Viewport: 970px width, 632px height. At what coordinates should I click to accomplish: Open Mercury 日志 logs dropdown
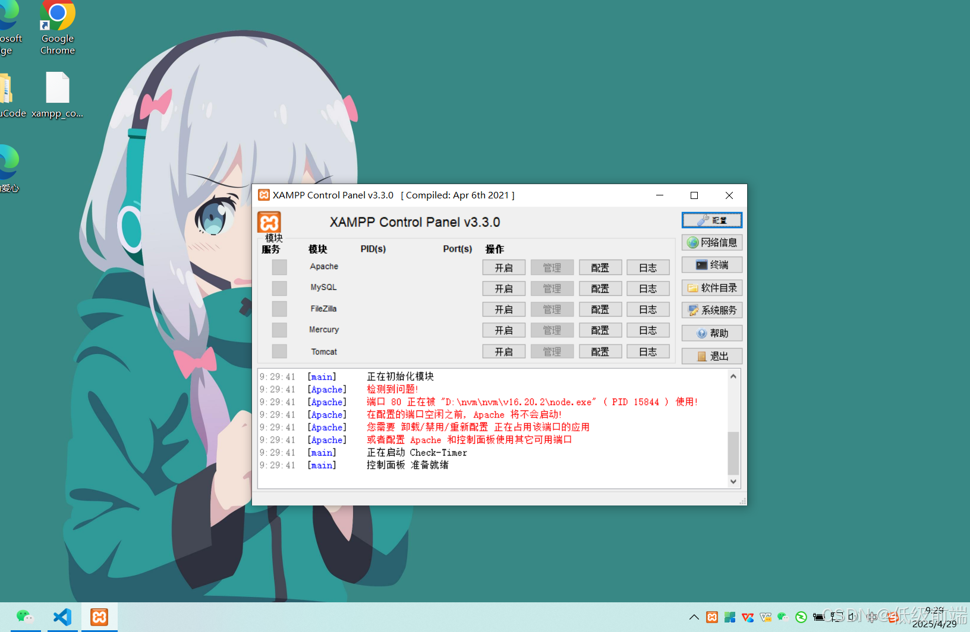(x=648, y=330)
